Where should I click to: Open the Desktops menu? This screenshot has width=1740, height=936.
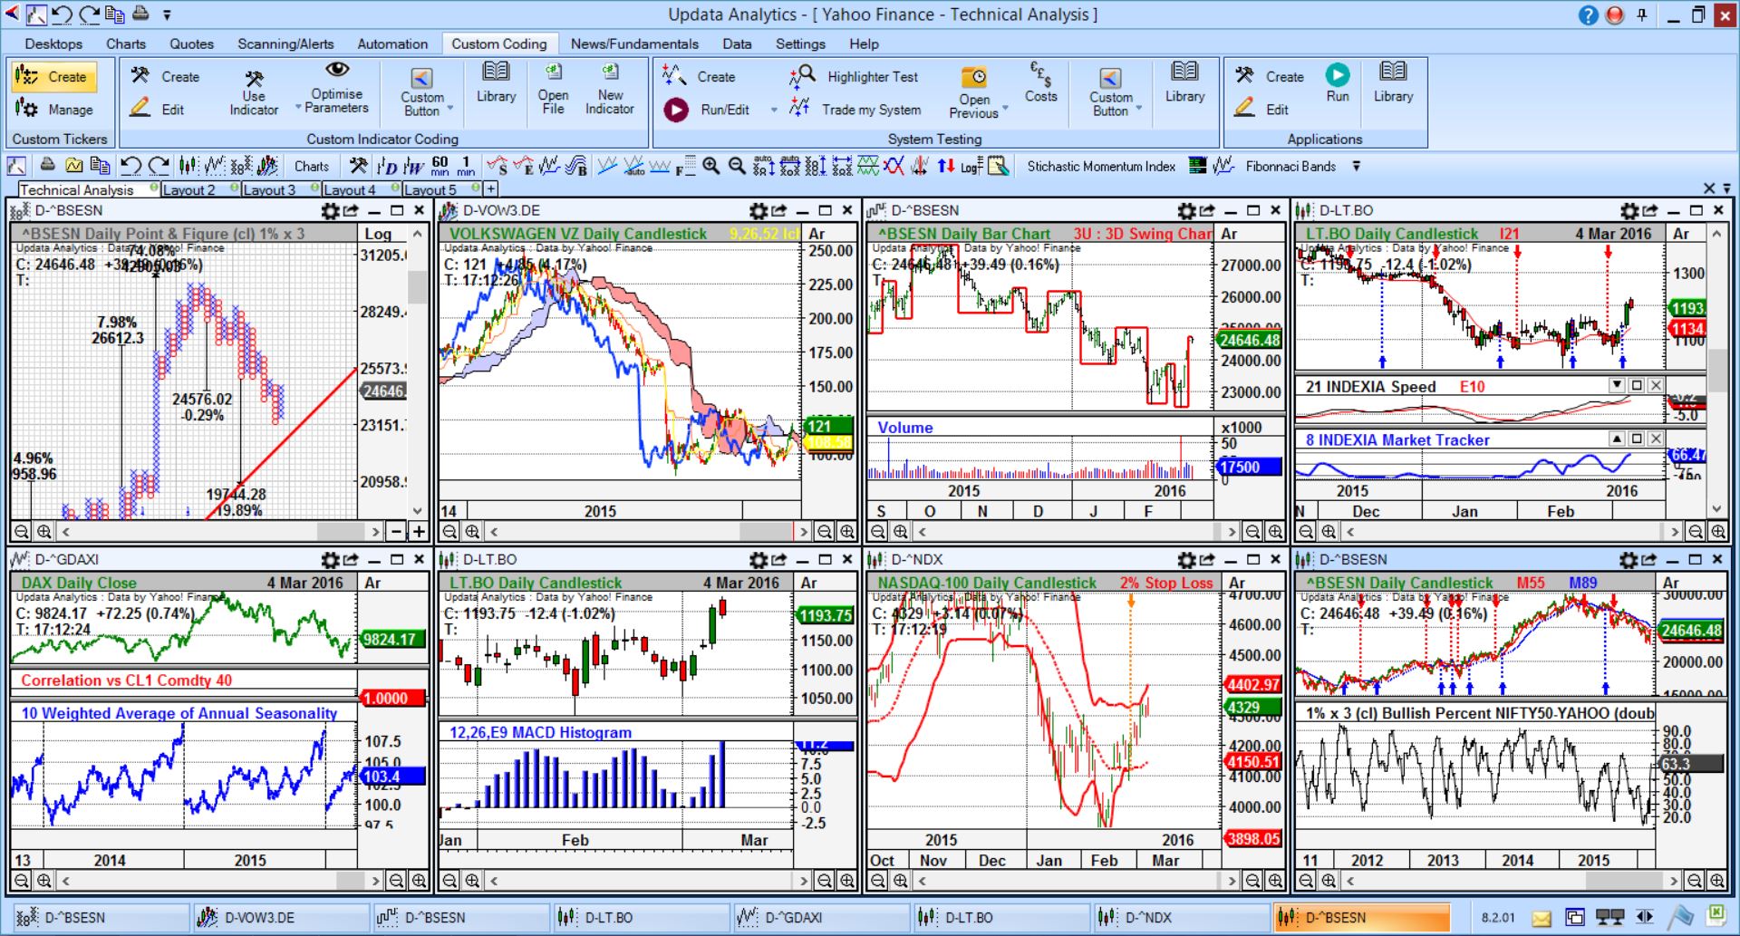coord(53,43)
